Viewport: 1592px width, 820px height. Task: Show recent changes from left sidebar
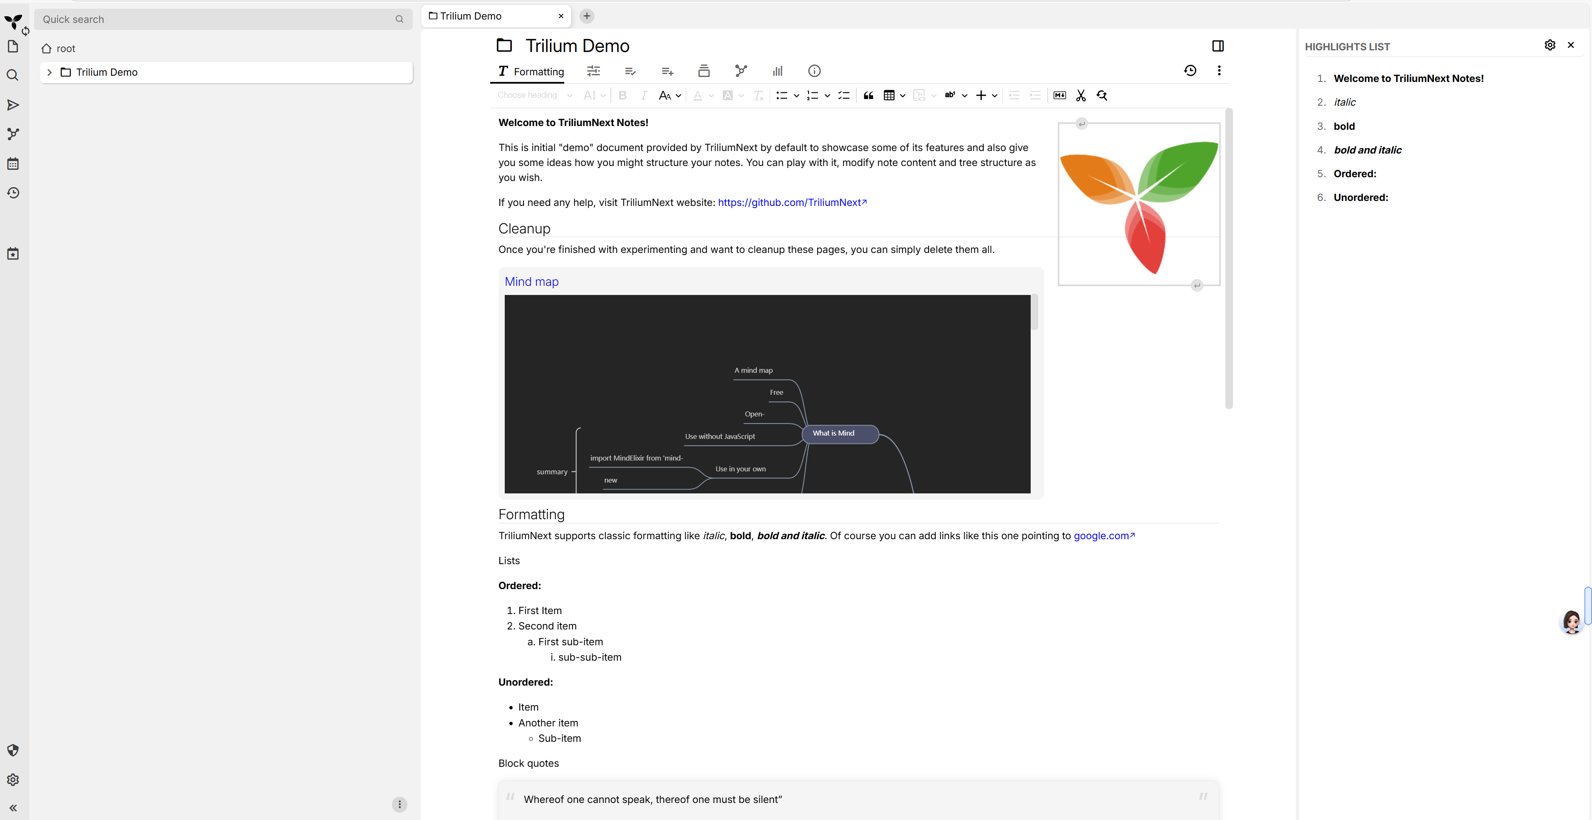[x=12, y=193]
